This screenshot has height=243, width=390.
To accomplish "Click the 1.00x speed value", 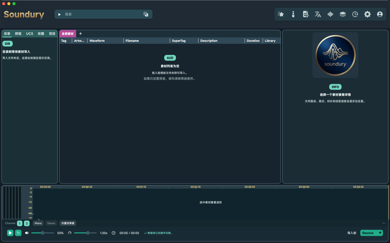I will (x=104, y=233).
